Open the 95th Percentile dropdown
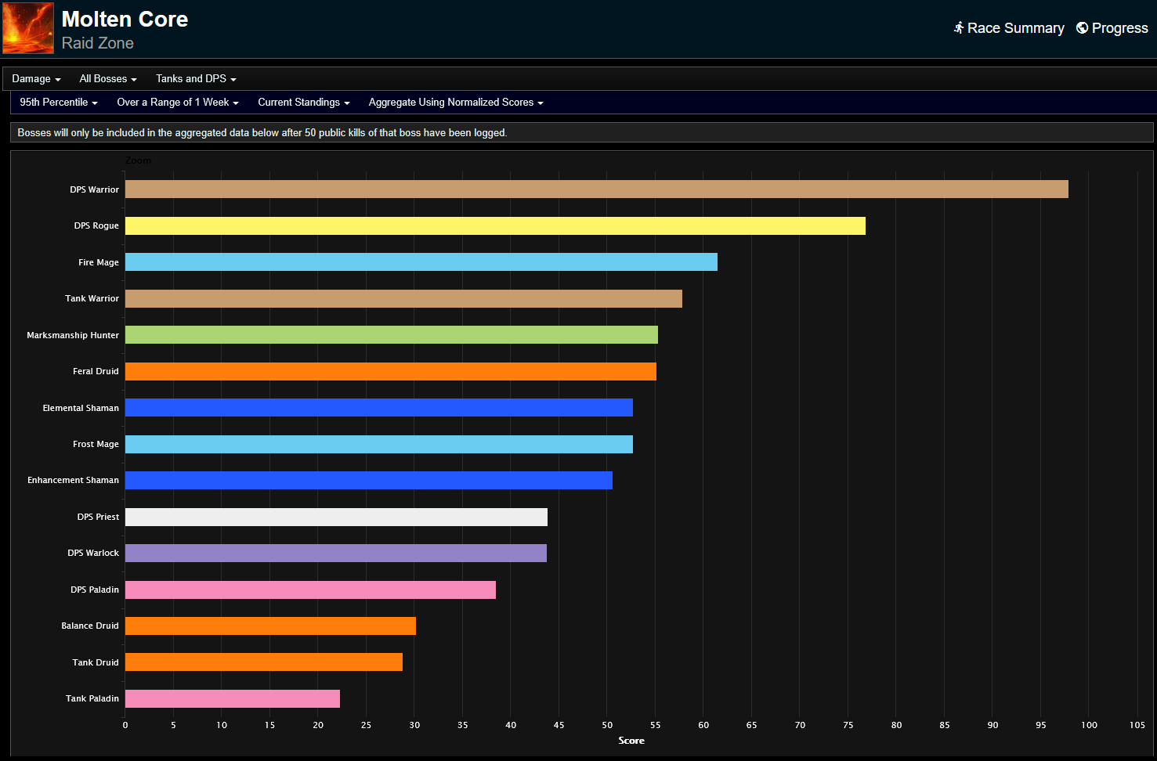Screen dimensions: 1157x761 pyautogui.click(x=58, y=102)
